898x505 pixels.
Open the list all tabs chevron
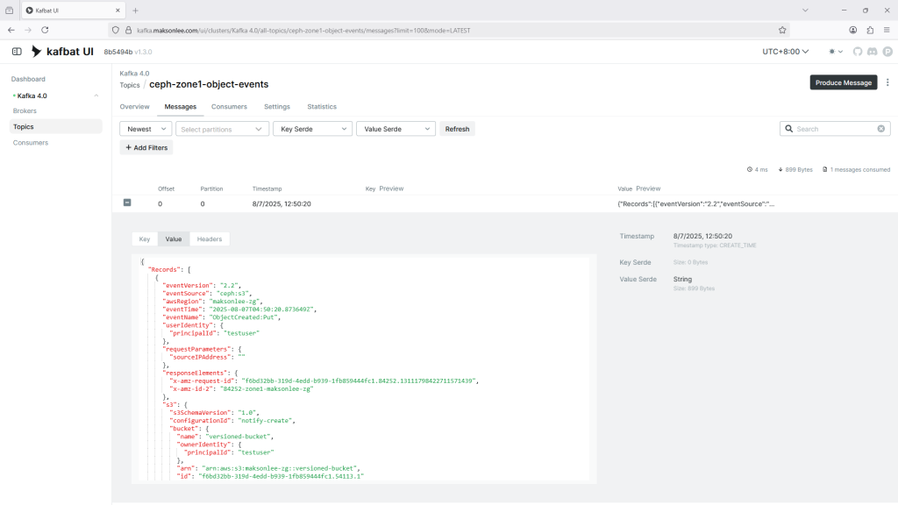click(x=805, y=11)
